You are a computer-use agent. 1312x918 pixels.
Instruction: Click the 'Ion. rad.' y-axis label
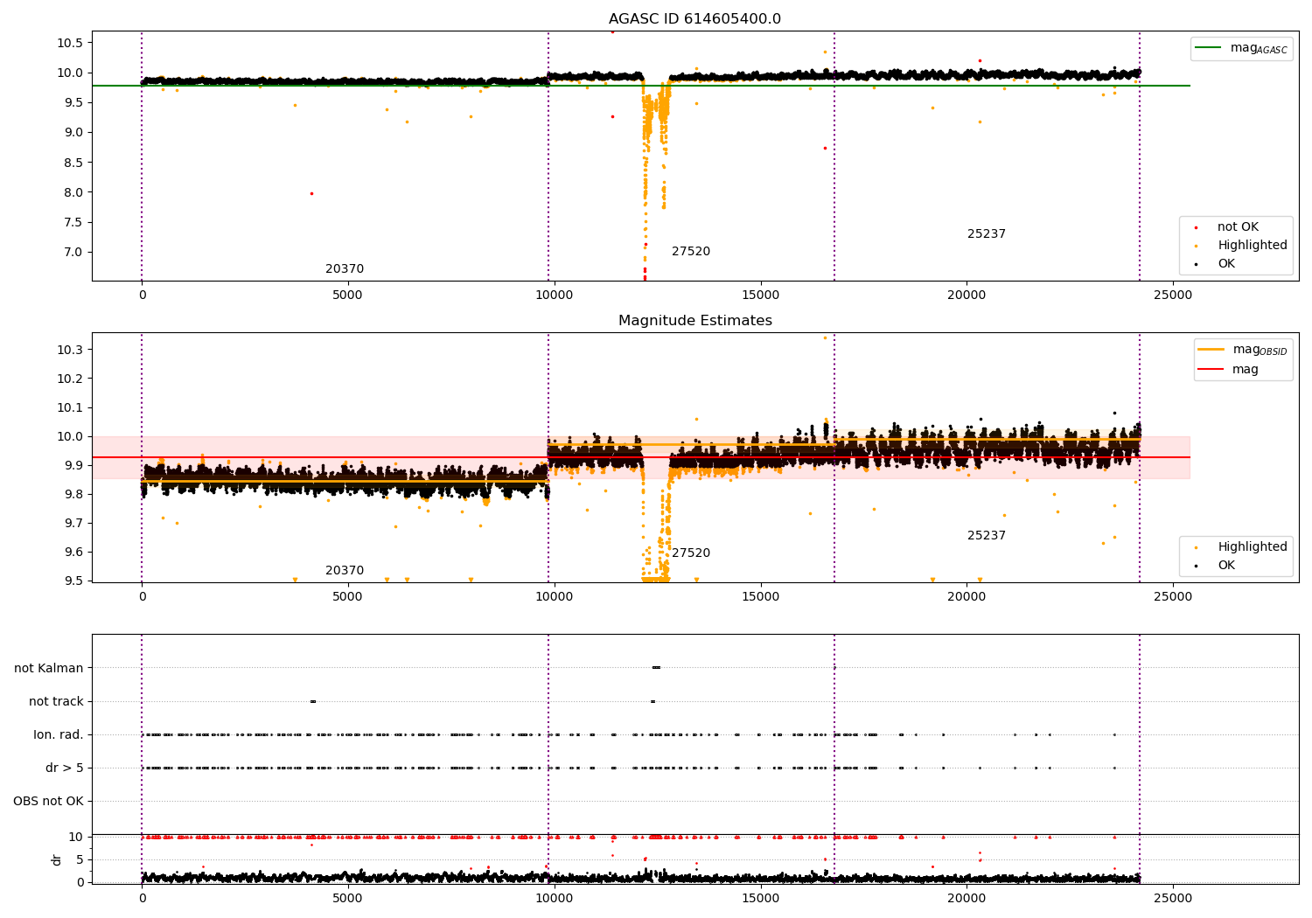(x=59, y=735)
